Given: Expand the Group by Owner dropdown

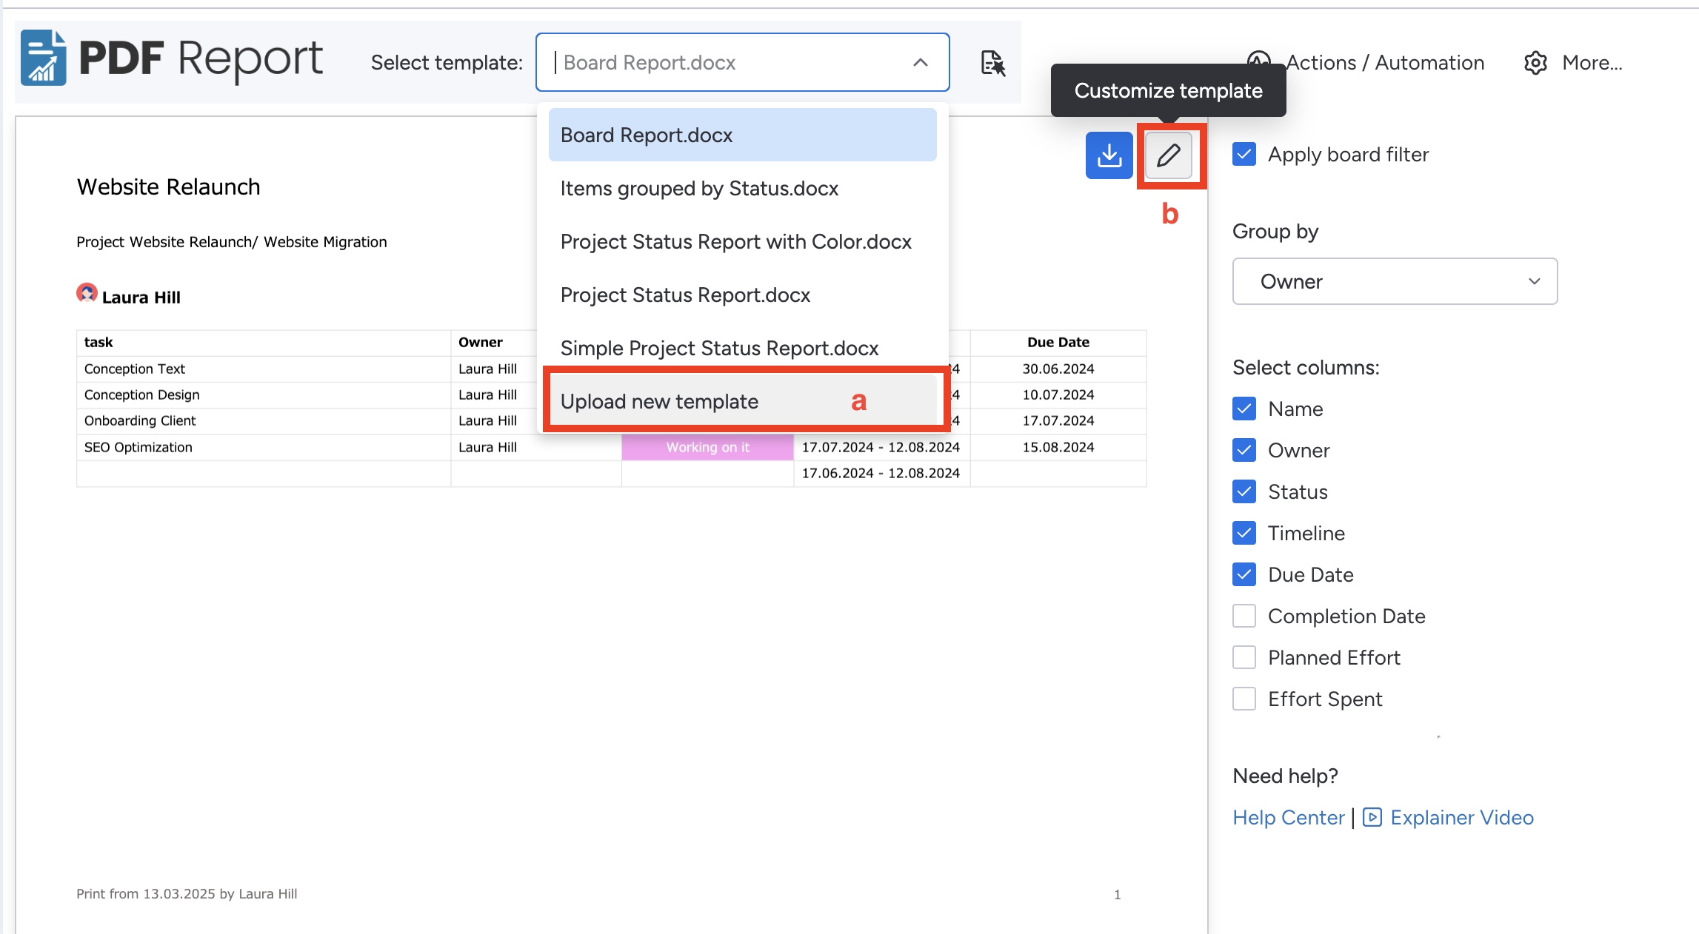Looking at the screenshot, I should 1394,281.
